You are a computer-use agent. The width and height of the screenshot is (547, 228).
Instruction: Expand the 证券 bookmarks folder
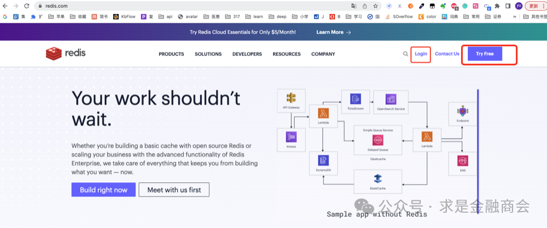(493, 16)
